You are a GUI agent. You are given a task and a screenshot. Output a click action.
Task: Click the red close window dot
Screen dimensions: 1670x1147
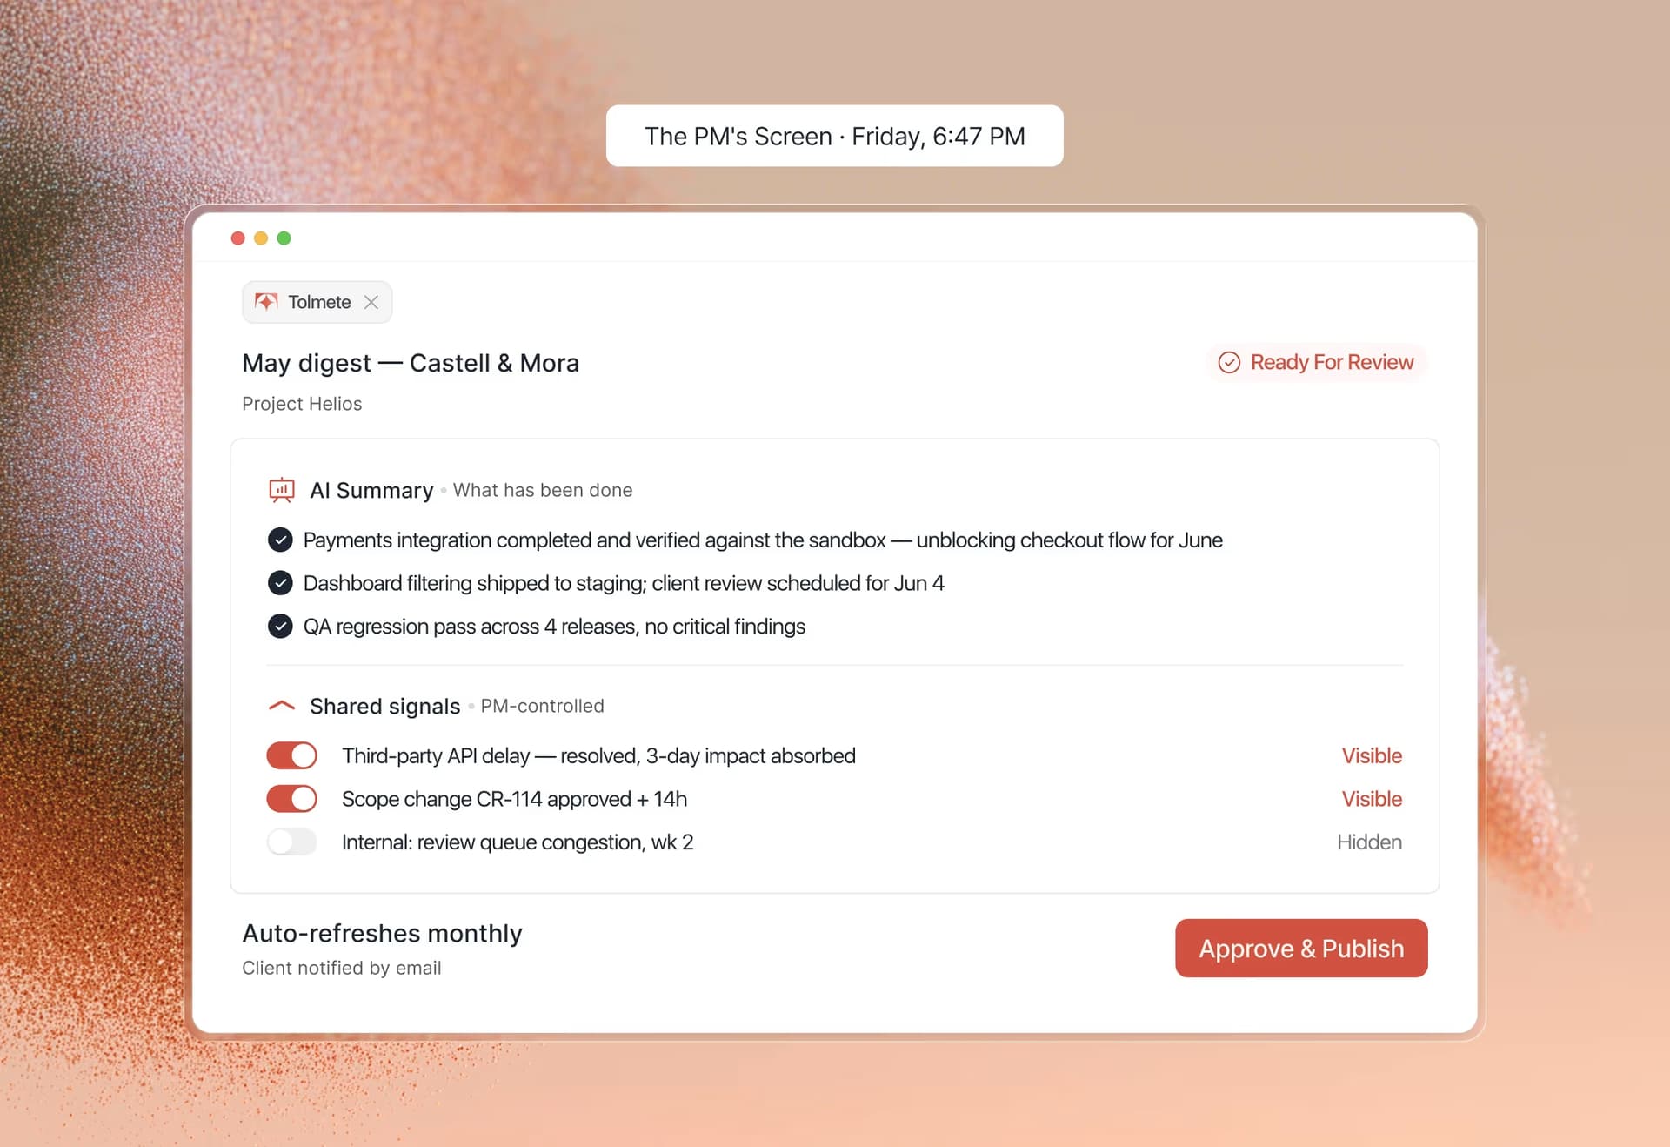237,238
